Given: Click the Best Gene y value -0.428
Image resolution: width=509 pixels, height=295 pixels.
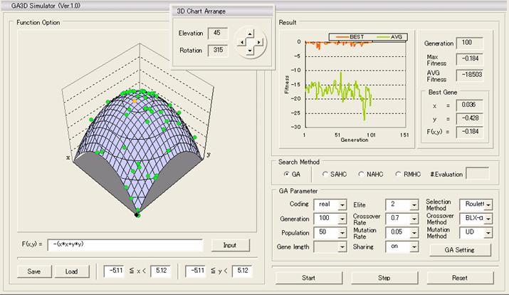Looking at the screenshot, I should [x=469, y=118].
